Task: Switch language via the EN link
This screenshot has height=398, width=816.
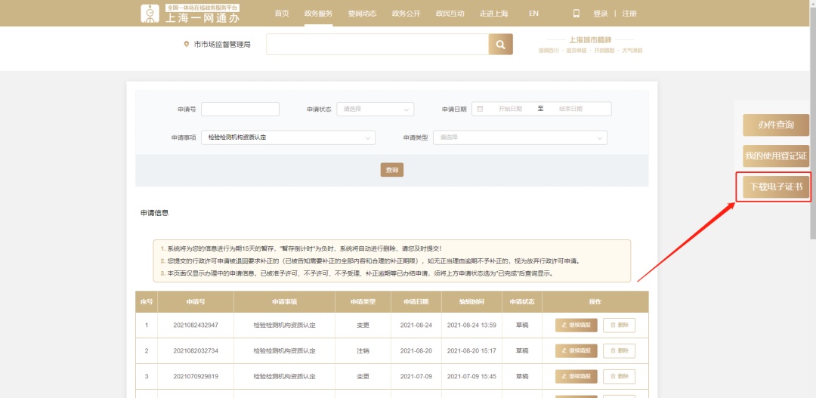Action: (533, 14)
